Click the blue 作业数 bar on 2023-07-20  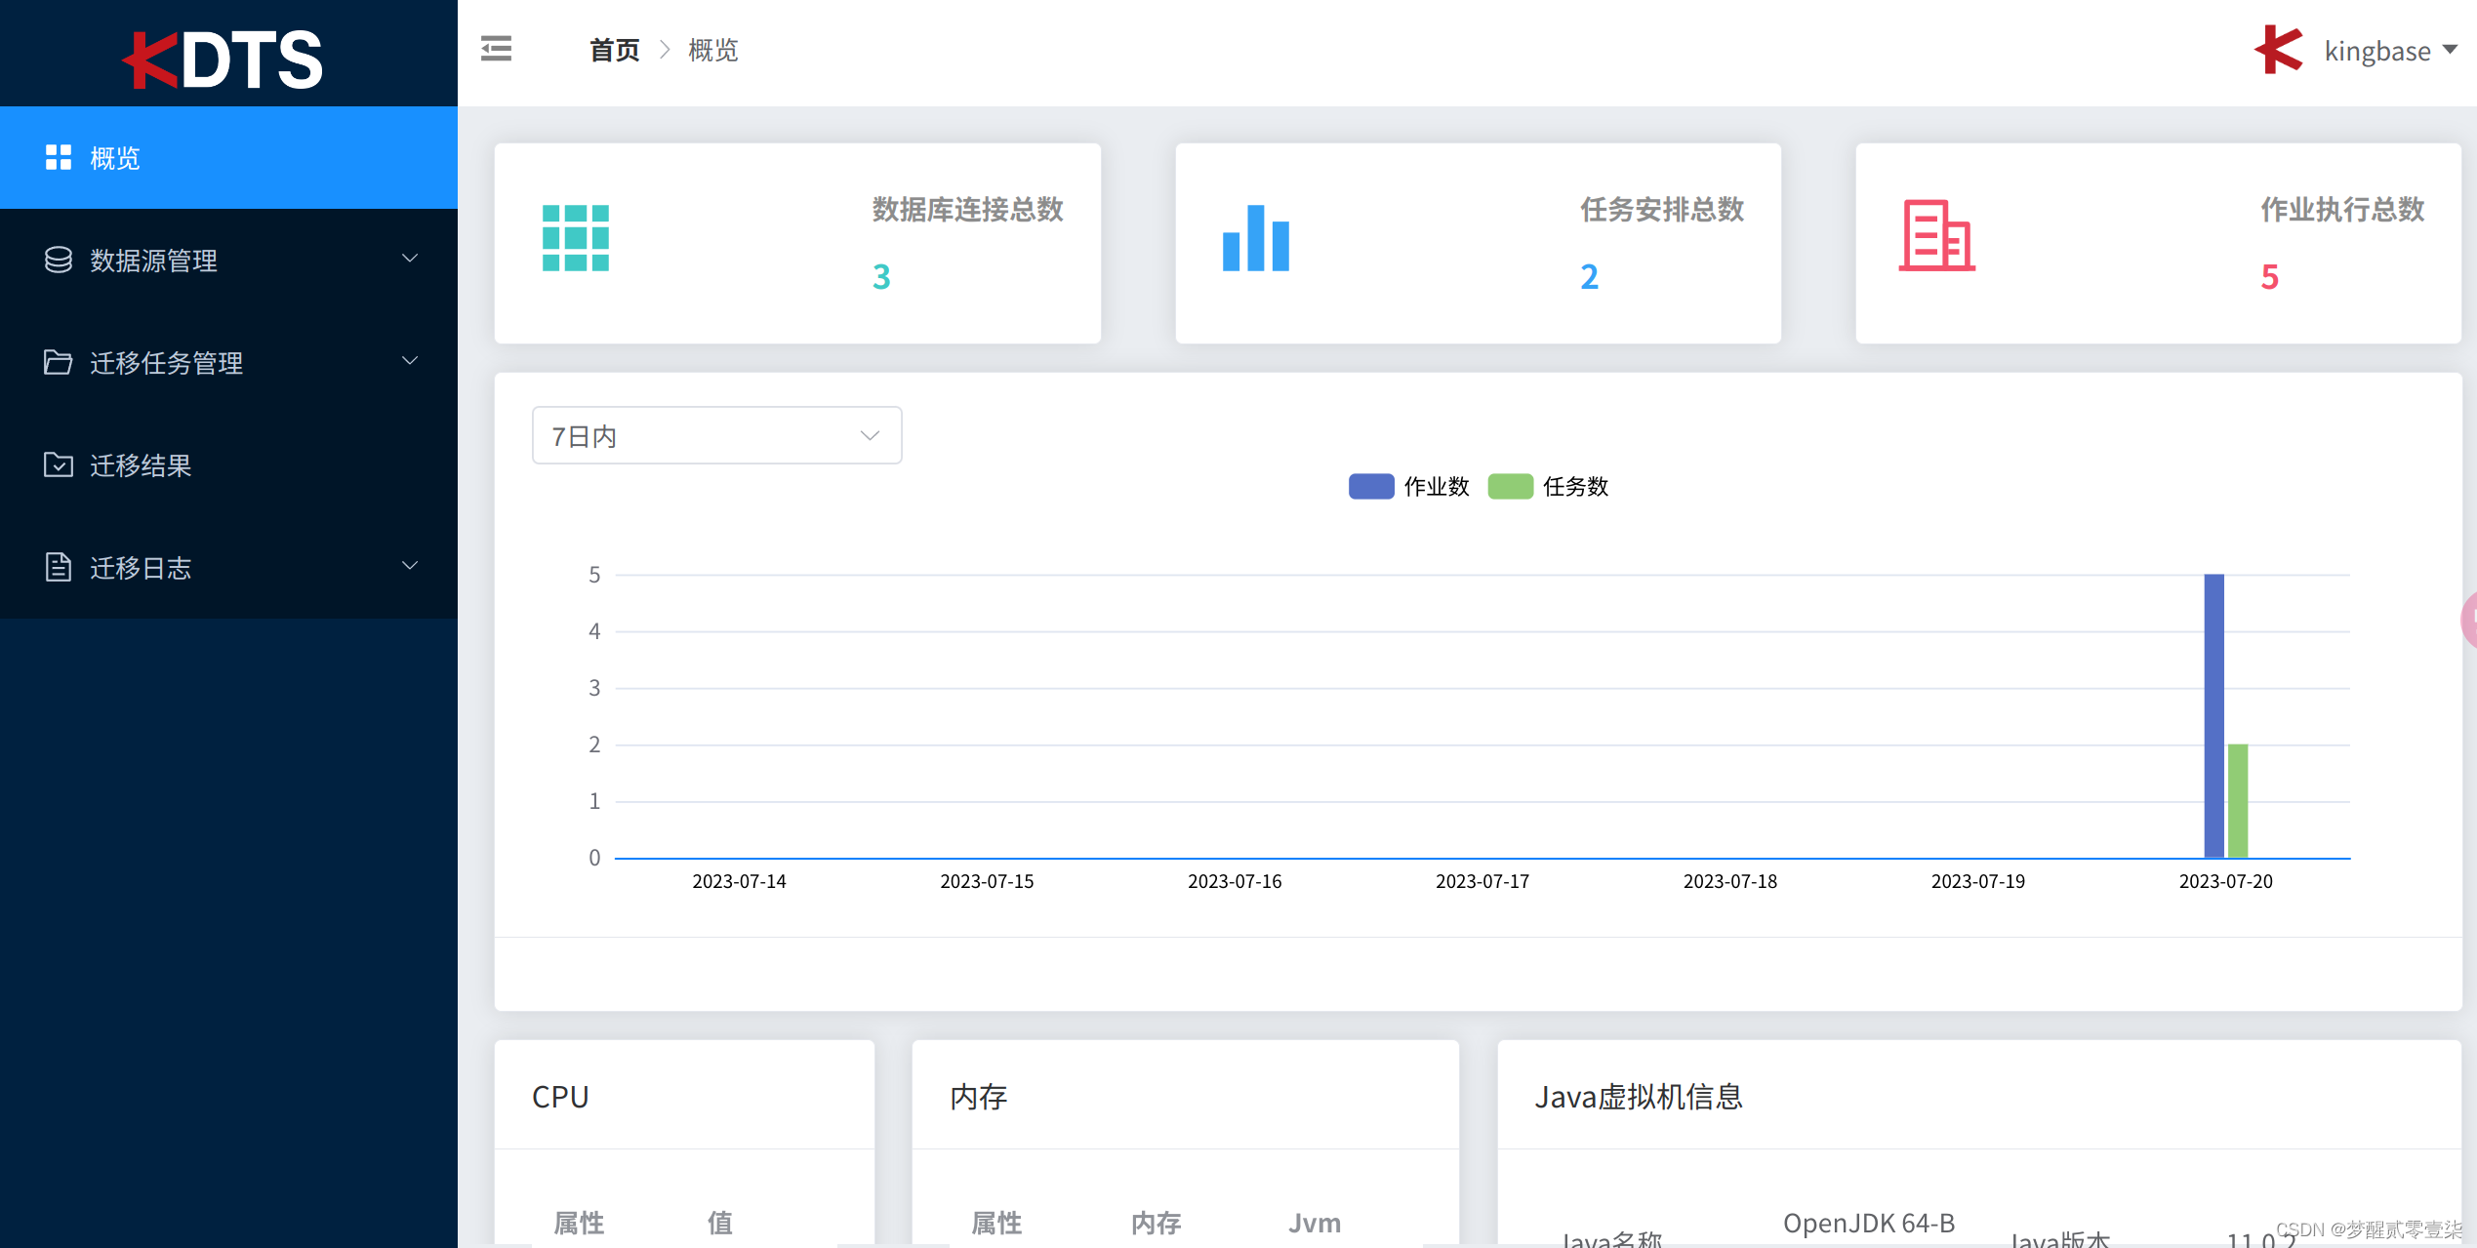[x=2214, y=716]
